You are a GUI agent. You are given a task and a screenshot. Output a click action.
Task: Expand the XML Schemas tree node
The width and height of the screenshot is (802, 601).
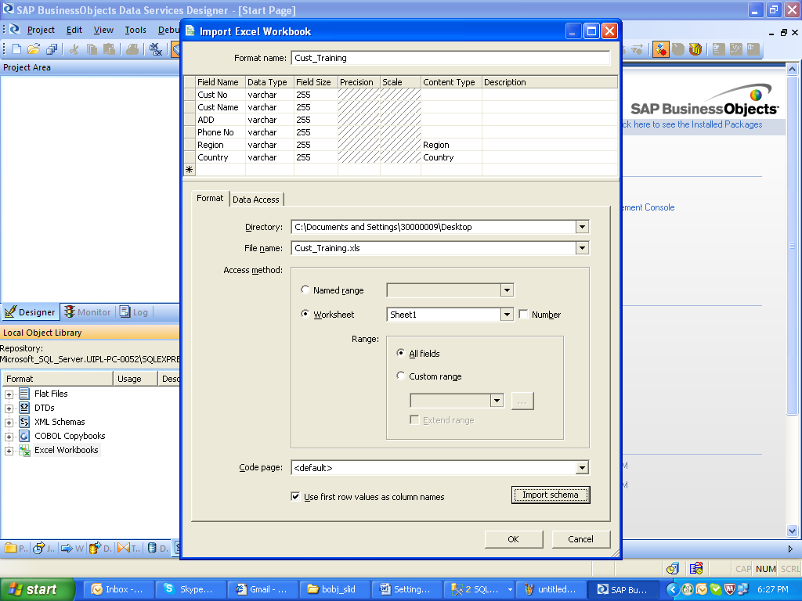pyautogui.click(x=9, y=423)
